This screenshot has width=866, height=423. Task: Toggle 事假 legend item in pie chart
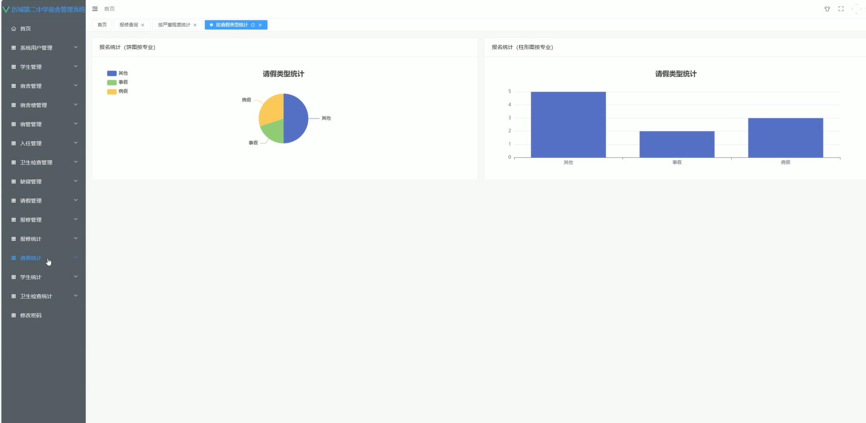[117, 82]
